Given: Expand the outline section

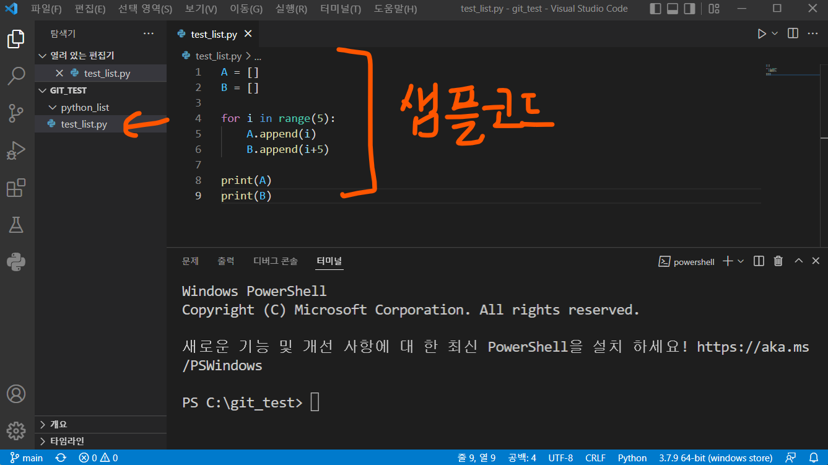Looking at the screenshot, I should 100,425.
